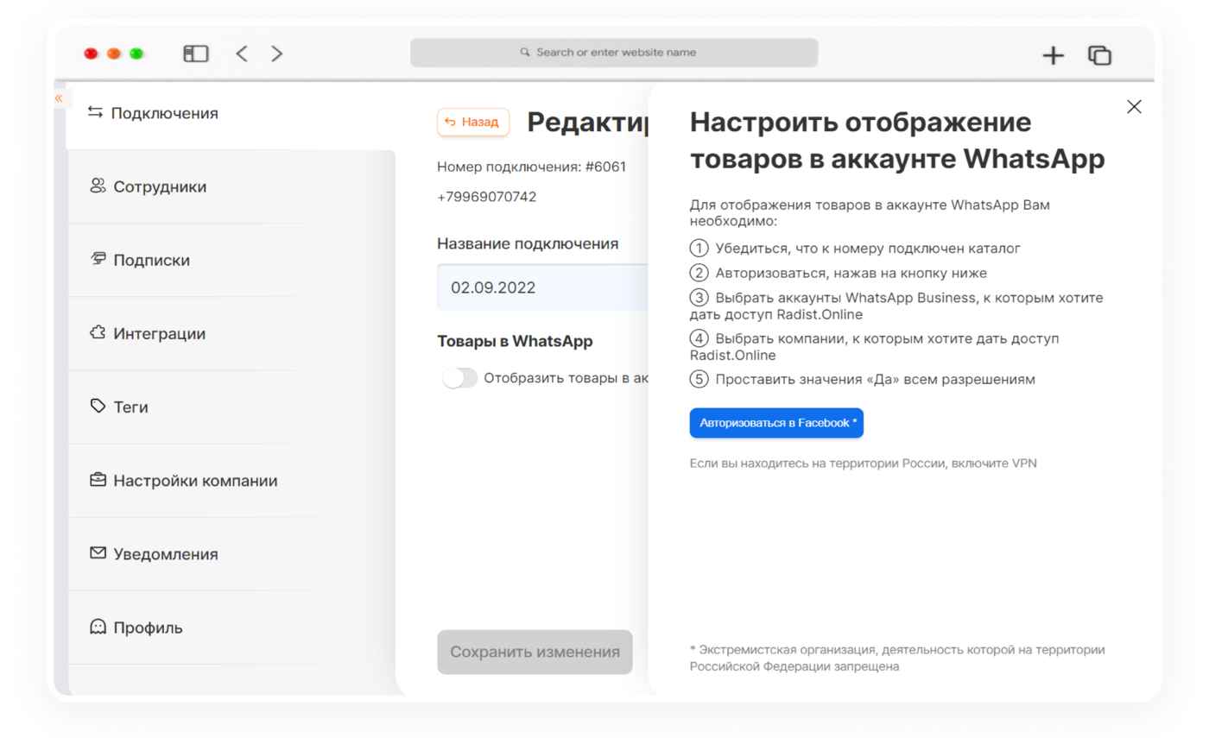Click the Уведомления envelope icon

(98, 553)
